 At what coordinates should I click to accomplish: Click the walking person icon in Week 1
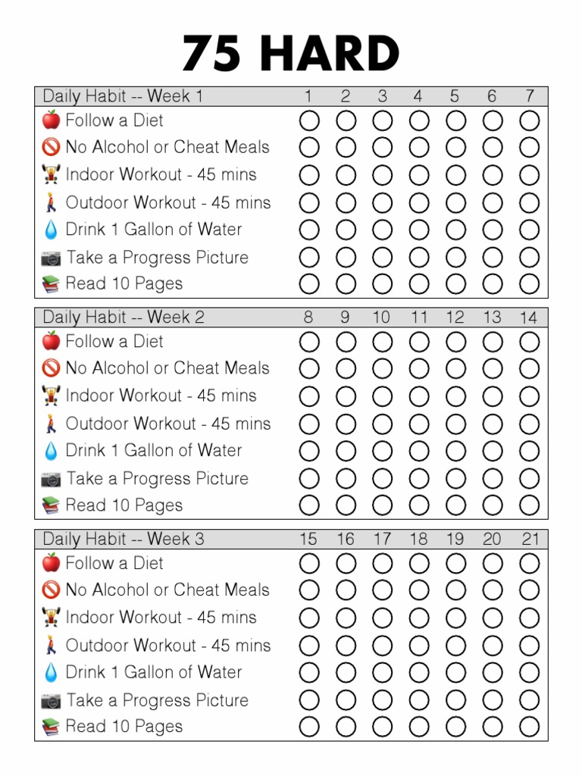[51, 202]
